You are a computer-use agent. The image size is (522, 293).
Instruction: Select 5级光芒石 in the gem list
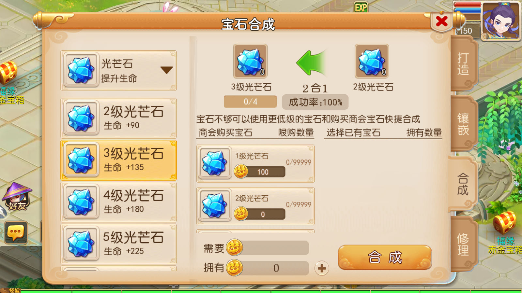tap(119, 244)
